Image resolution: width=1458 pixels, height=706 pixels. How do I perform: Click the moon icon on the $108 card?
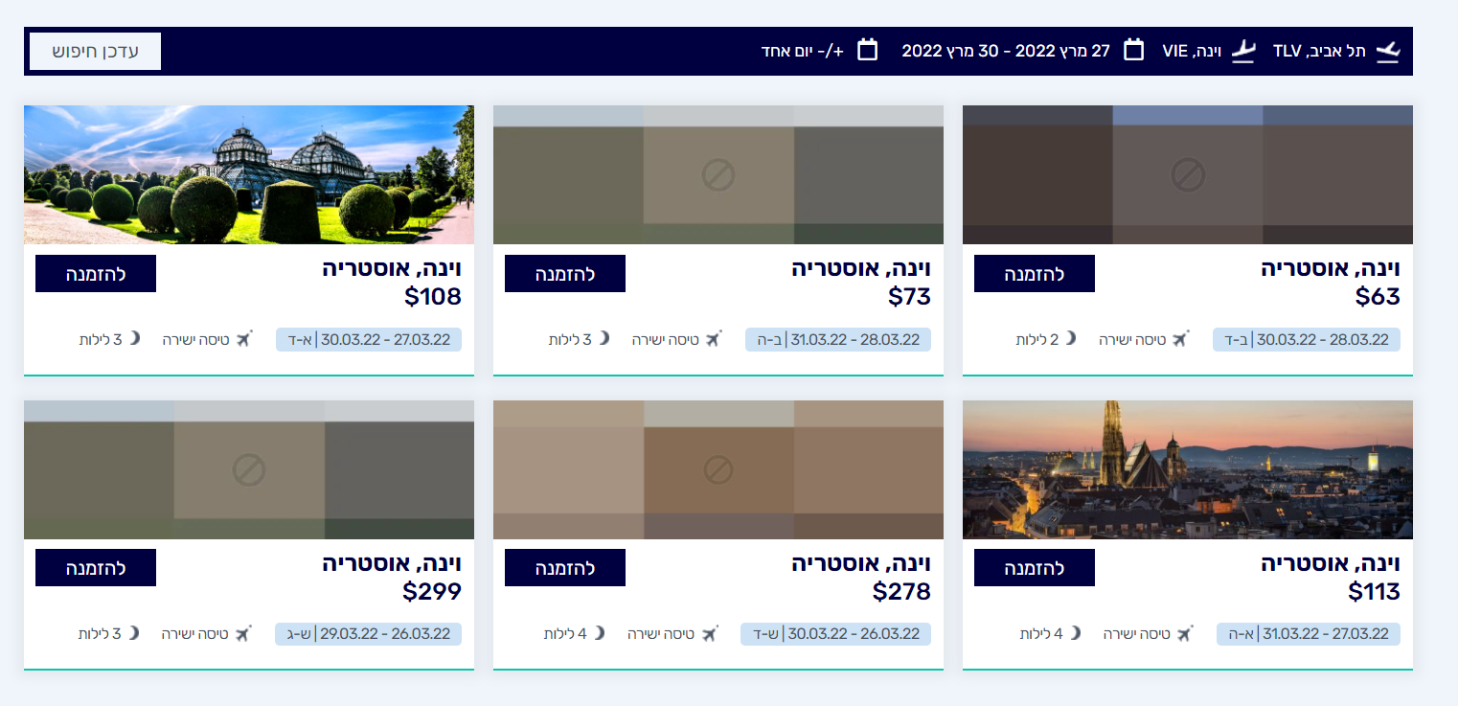(134, 339)
